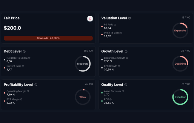Click the Asset Turnover info icon
Screen dimensions: 194x123
[123, 91]
